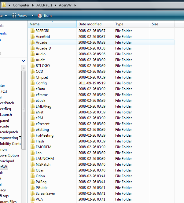The height and width of the screenshot is (203, 184).
Task: Open the Organize dropdown arrow
Action: tap(6, 16)
